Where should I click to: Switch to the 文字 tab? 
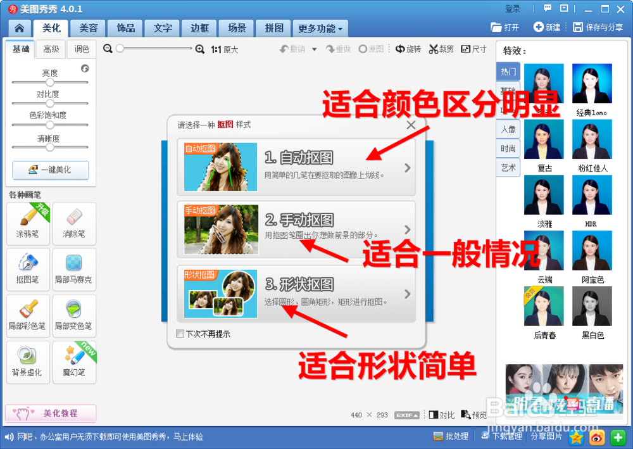pos(163,28)
